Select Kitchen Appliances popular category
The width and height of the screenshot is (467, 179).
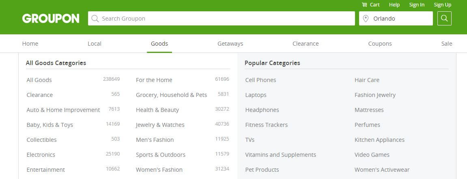coord(379,140)
